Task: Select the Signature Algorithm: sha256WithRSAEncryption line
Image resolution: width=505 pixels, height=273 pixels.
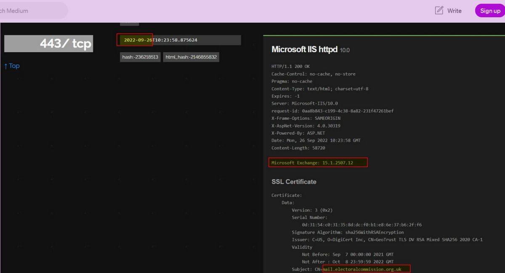Action: point(348,232)
